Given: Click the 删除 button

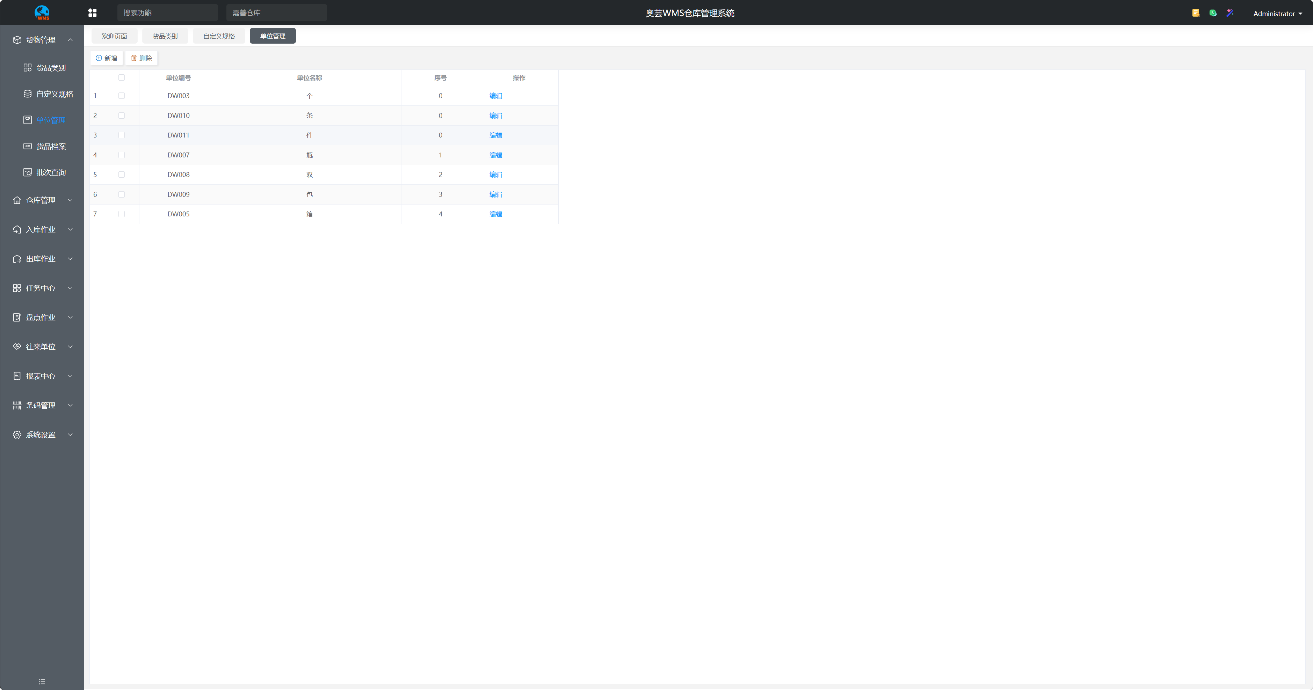Looking at the screenshot, I should tap(141, 58).
